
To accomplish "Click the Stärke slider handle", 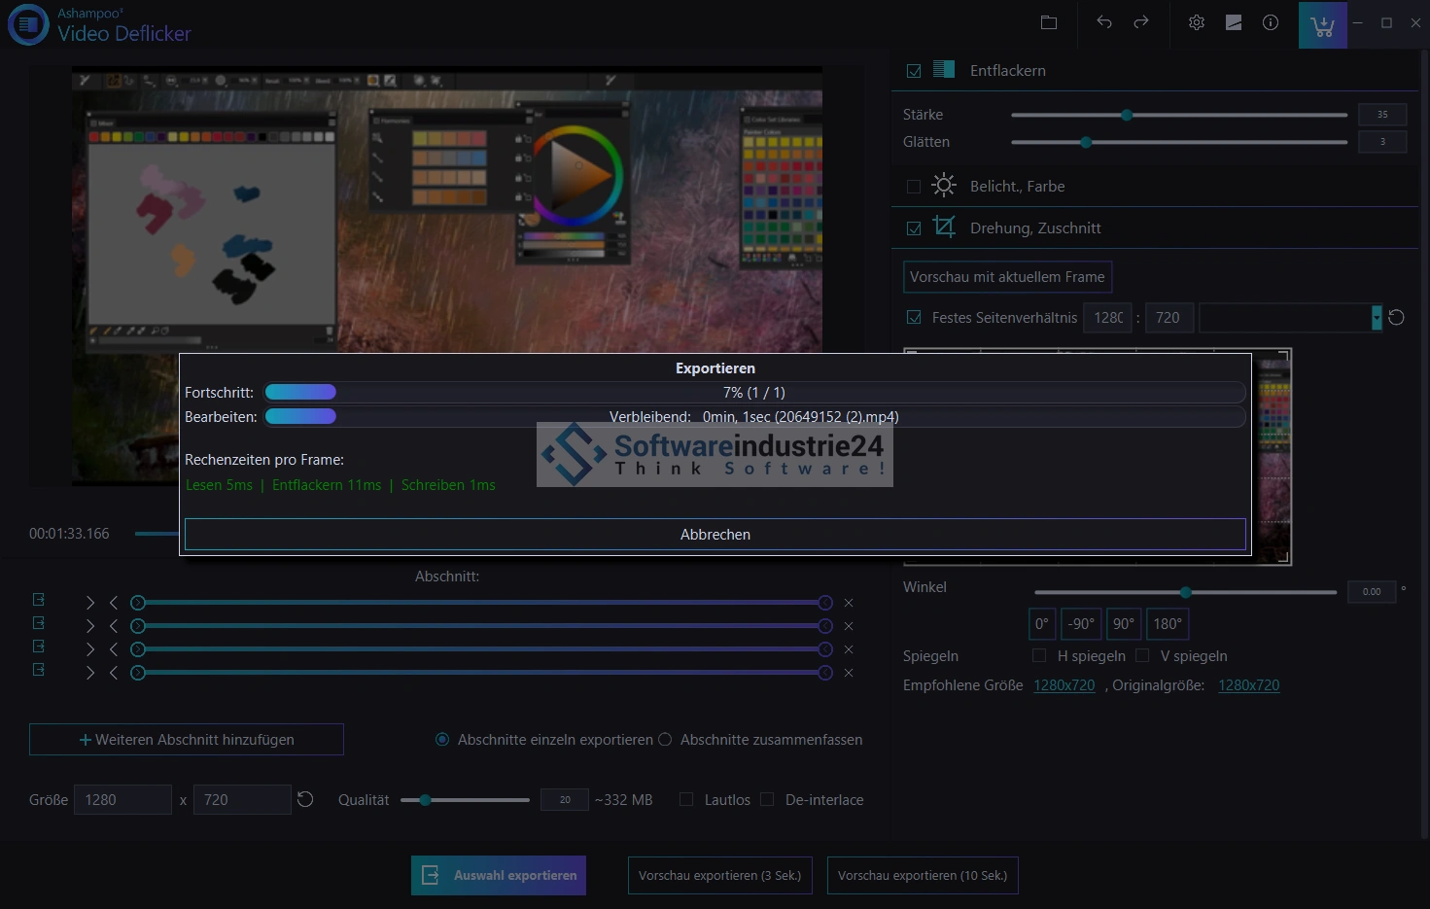I will click(1127, 115).
